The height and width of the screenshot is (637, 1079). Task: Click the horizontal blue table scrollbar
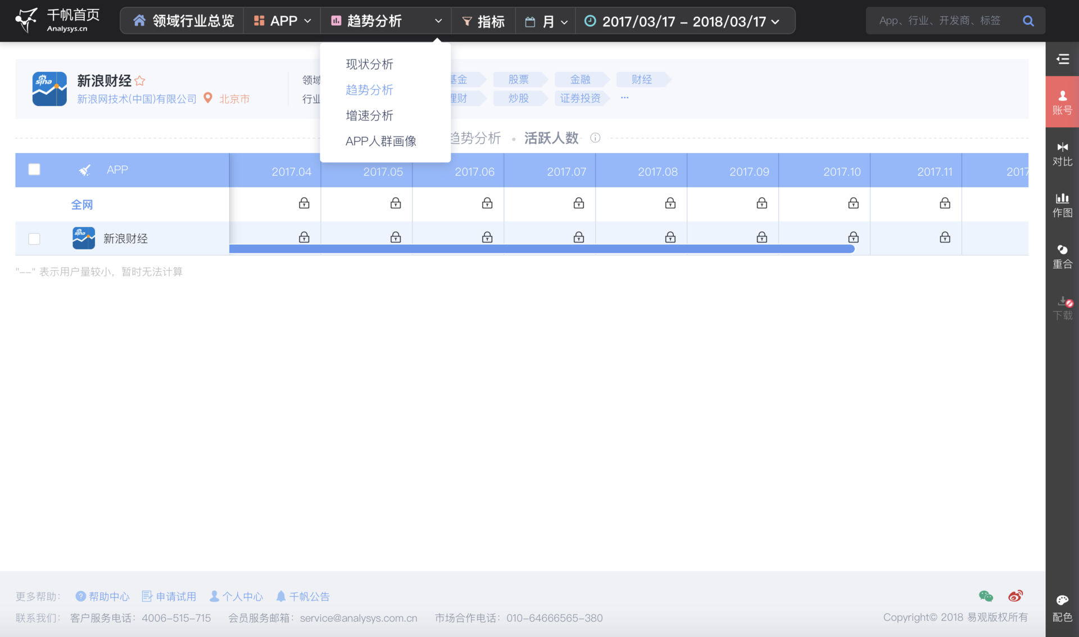coord(541,249)
